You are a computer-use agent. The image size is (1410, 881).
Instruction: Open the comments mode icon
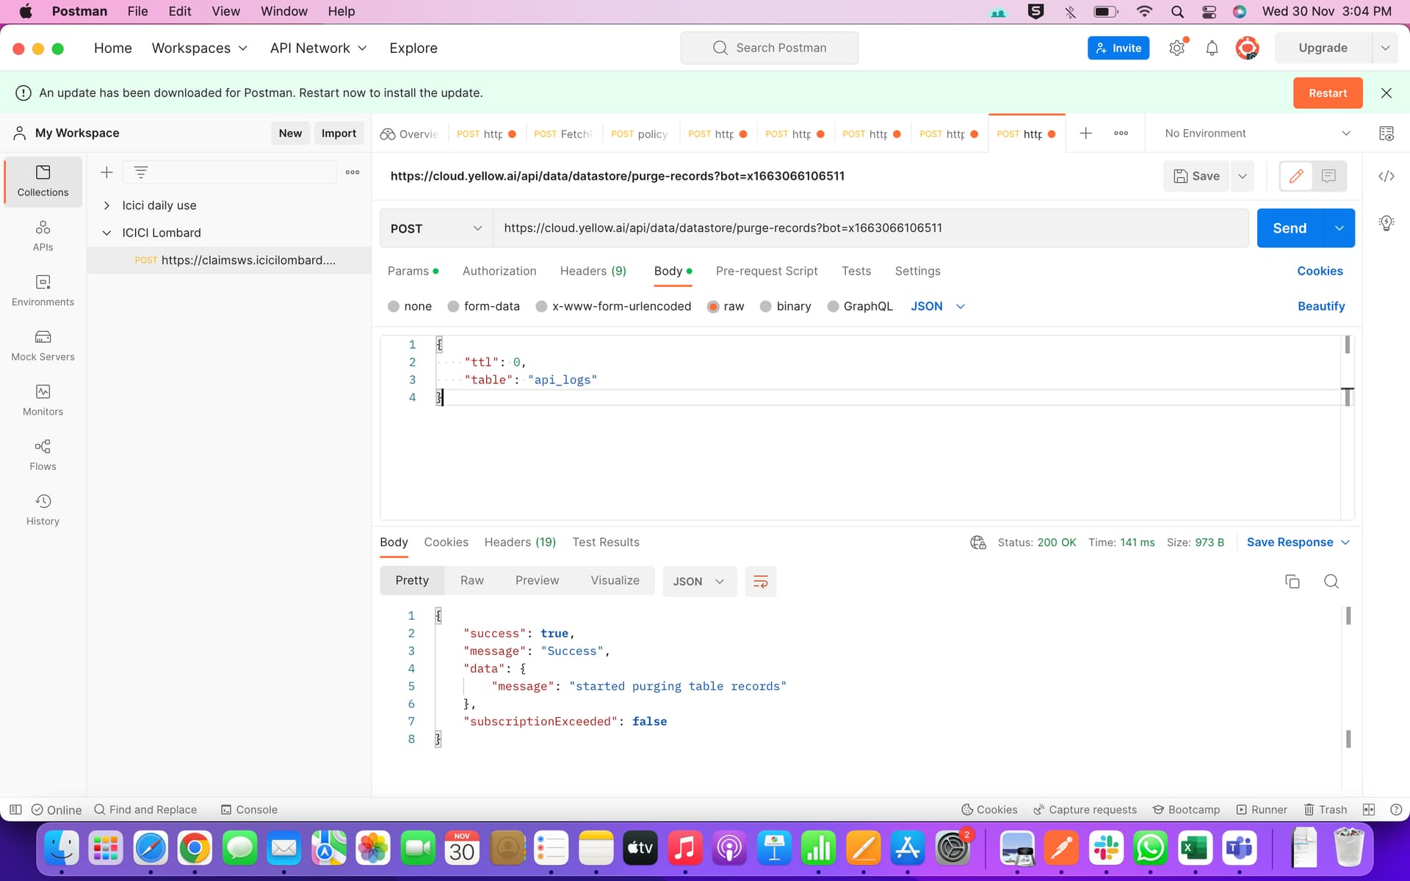(1328, 176)
